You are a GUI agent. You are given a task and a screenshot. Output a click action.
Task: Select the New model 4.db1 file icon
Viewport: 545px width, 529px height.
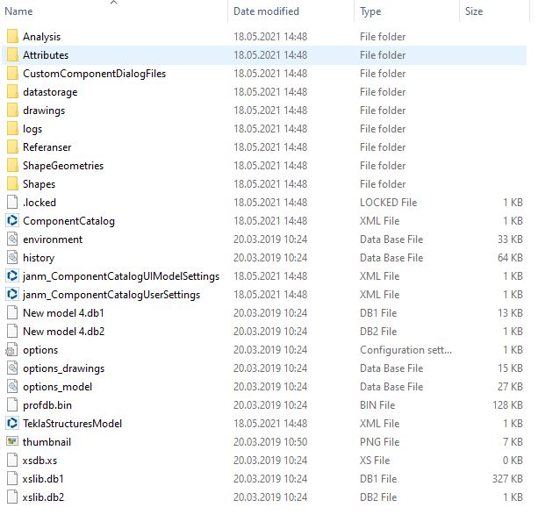click(12, 312)
